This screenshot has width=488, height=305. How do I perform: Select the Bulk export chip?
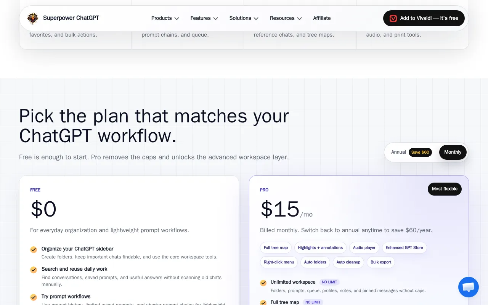pos(381,262)
